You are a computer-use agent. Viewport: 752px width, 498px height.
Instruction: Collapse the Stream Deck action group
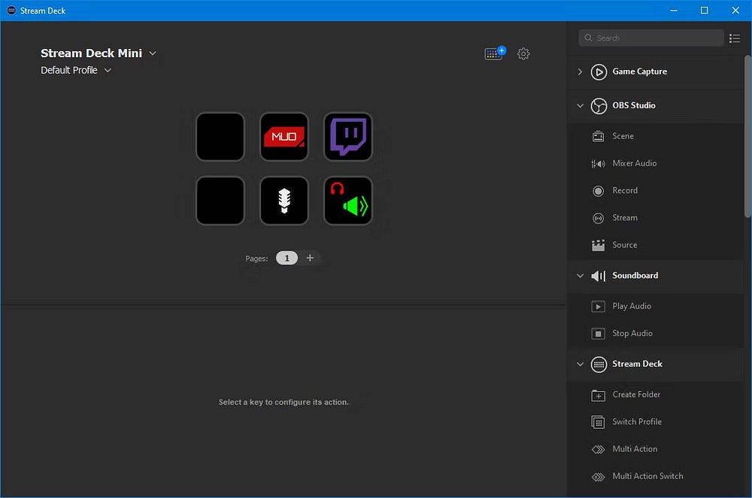(x=580, y=364)
